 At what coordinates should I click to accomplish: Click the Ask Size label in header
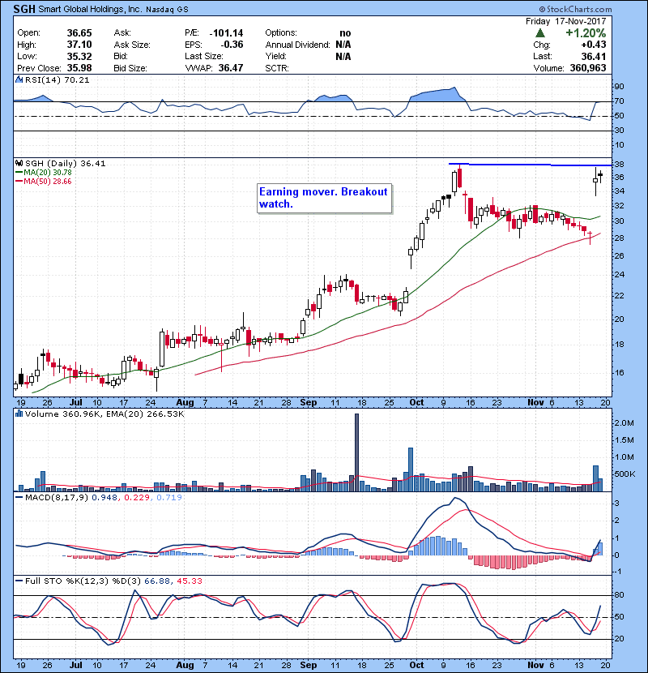pos(132,45)
